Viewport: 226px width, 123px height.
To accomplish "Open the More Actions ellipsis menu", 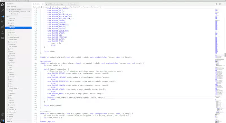I will tap(223, 4).
